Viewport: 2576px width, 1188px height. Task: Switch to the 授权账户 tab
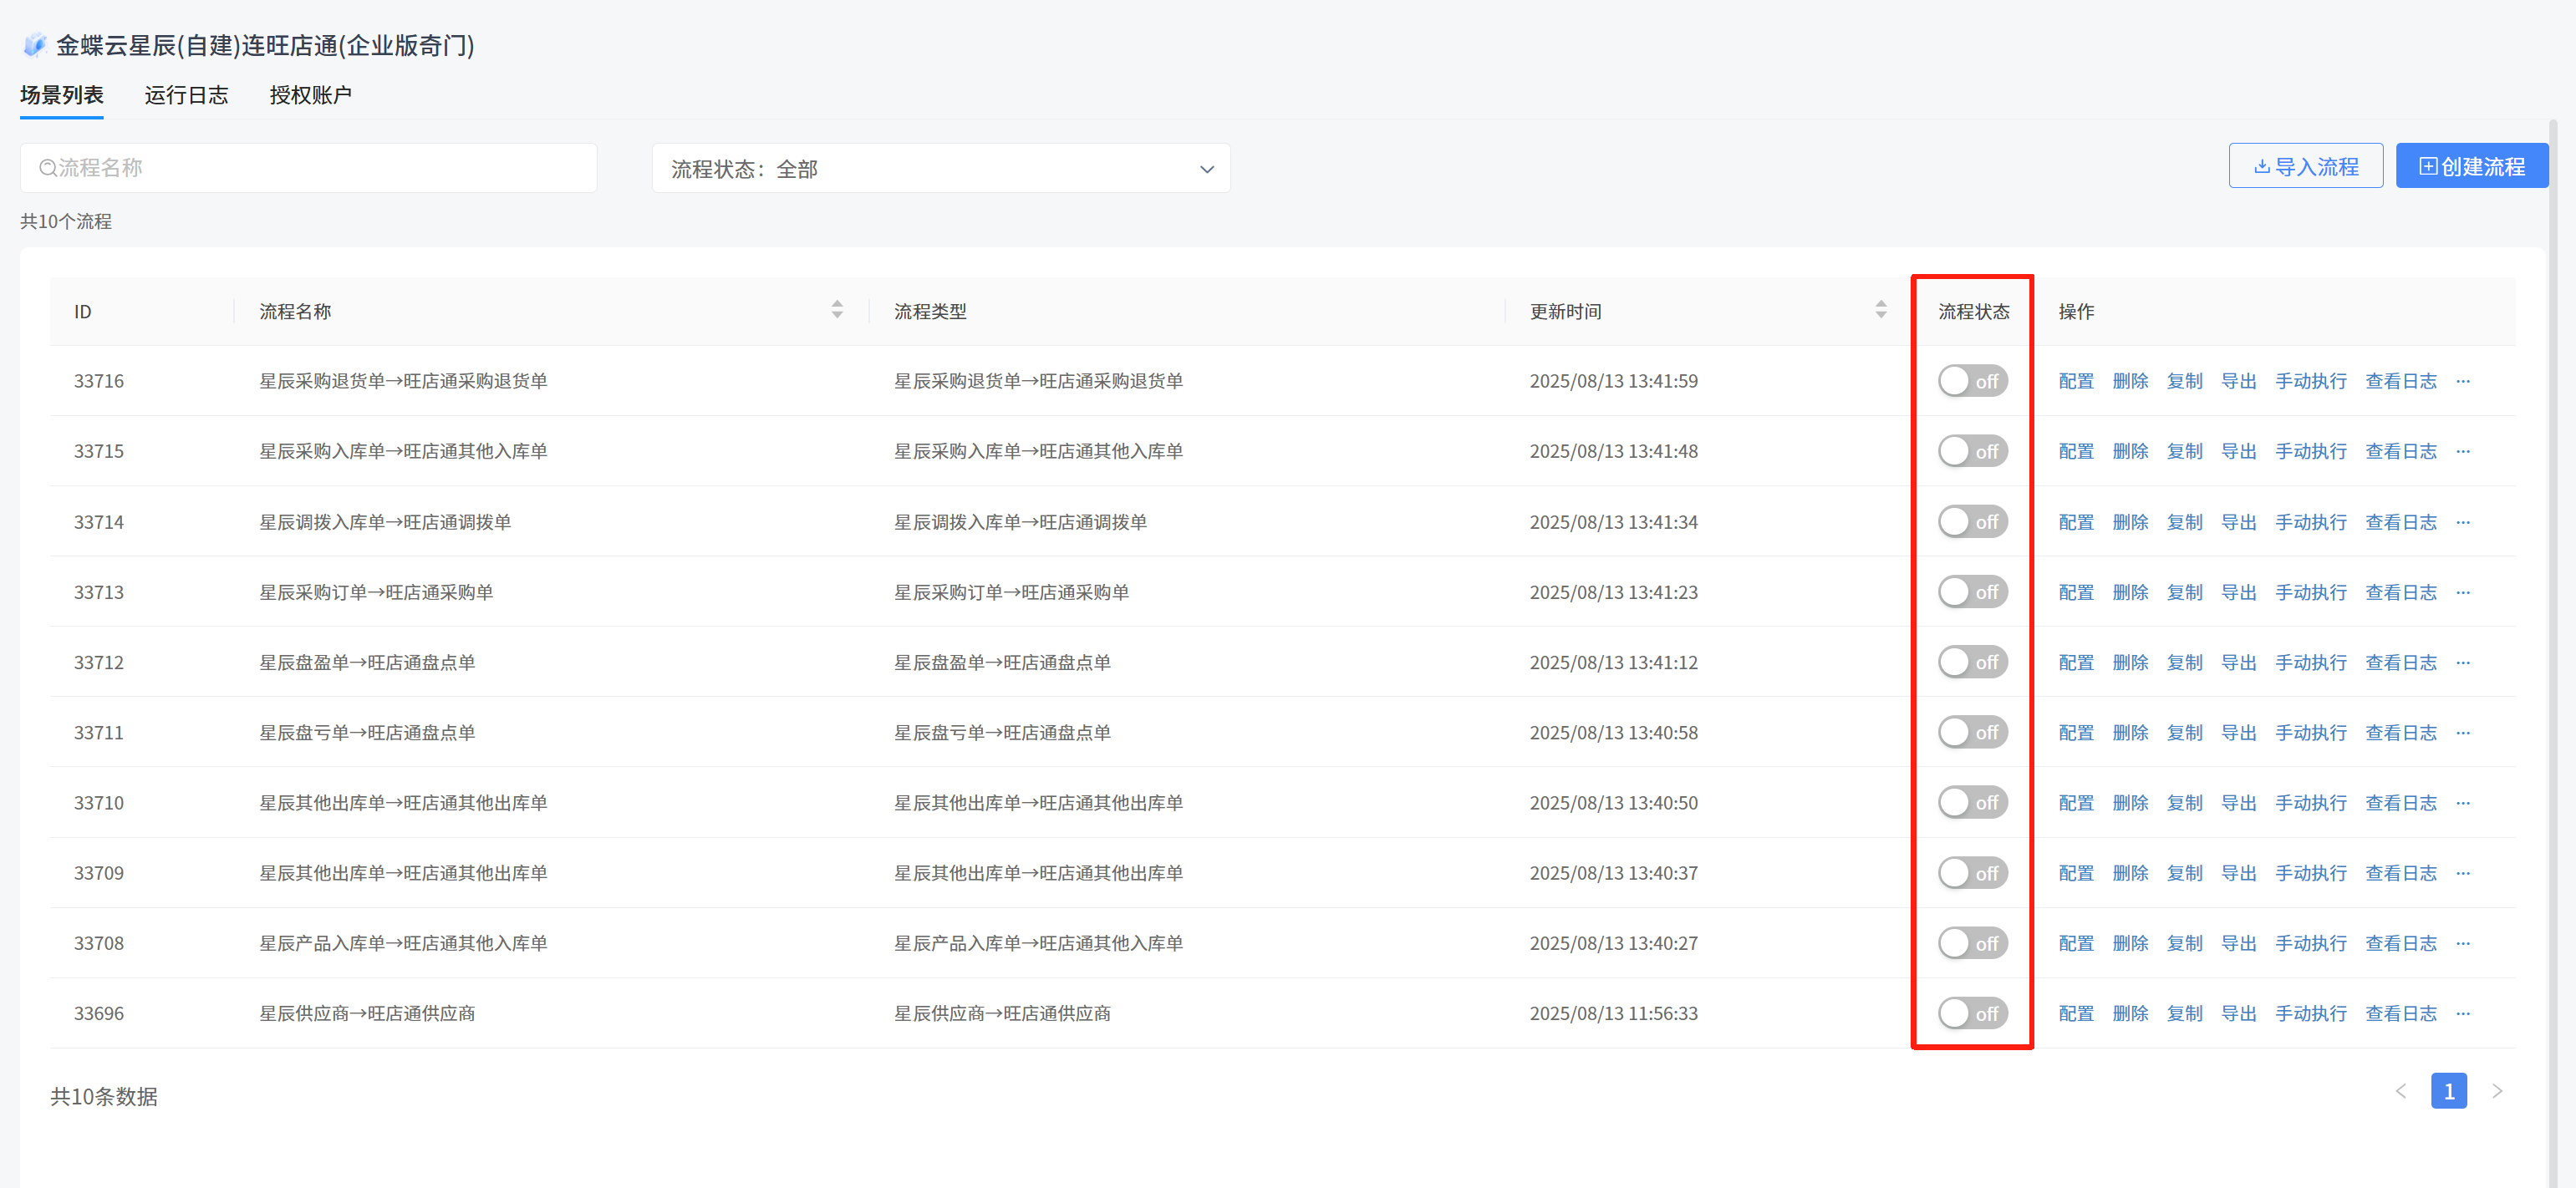pyautogui.click(x=310, y=95)
